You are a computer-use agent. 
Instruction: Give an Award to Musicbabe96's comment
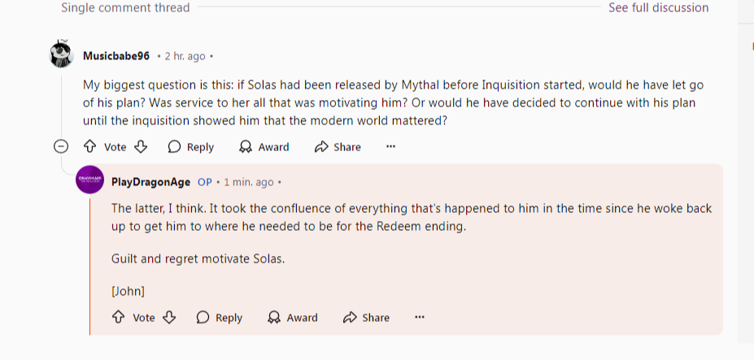click(x=264, y=147)
